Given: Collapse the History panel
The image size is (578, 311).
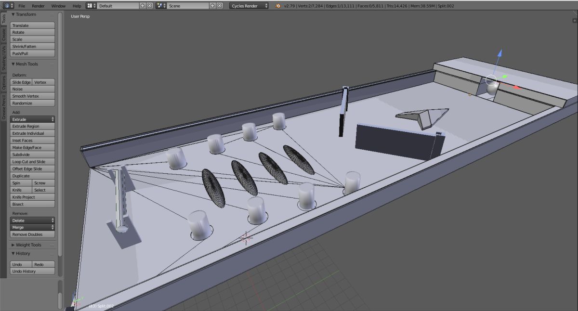Looking at the screenshot, I should tap(13, 254).
